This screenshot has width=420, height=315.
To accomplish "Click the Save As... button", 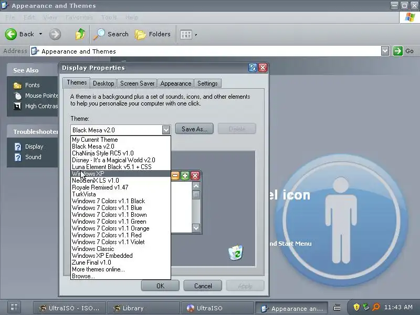I will pos(194,129).
